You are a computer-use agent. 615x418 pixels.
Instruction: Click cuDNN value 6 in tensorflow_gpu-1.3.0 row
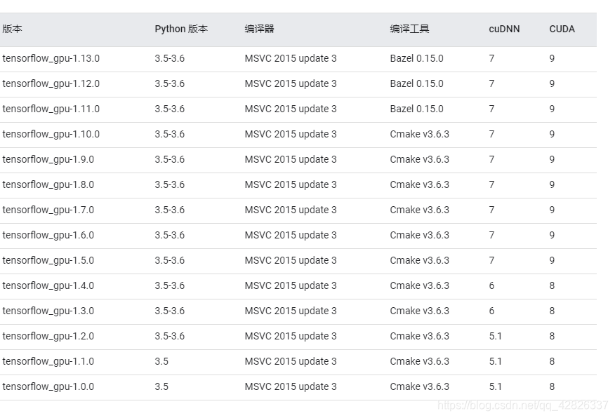point(491,311)
